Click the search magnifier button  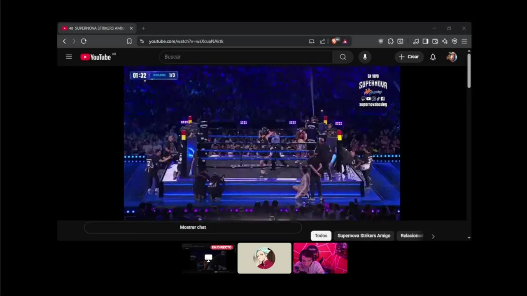343,57
